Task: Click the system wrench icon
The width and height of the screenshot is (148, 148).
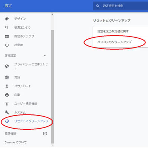Action: click(7, 112)
